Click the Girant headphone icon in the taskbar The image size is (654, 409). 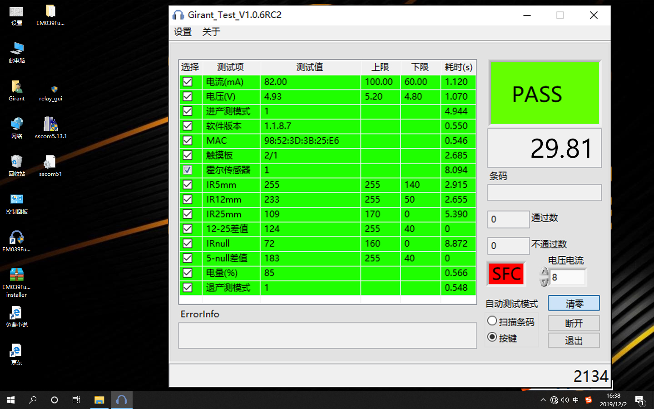click(121, 400)
